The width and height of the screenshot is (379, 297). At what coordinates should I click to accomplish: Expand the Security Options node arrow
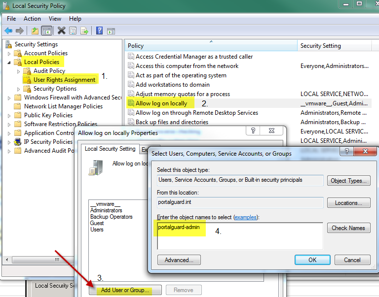(x=19, y=89)
